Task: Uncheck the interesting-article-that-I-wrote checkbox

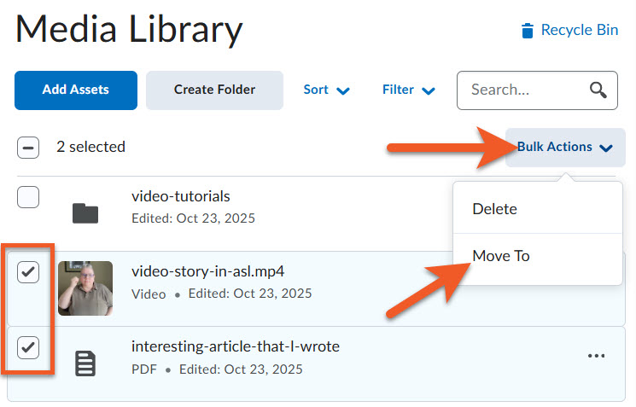Action: (x=28, y=347)
